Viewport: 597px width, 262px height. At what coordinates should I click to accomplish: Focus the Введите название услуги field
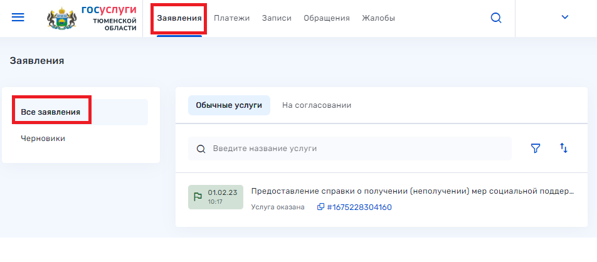tap(351, 149)
